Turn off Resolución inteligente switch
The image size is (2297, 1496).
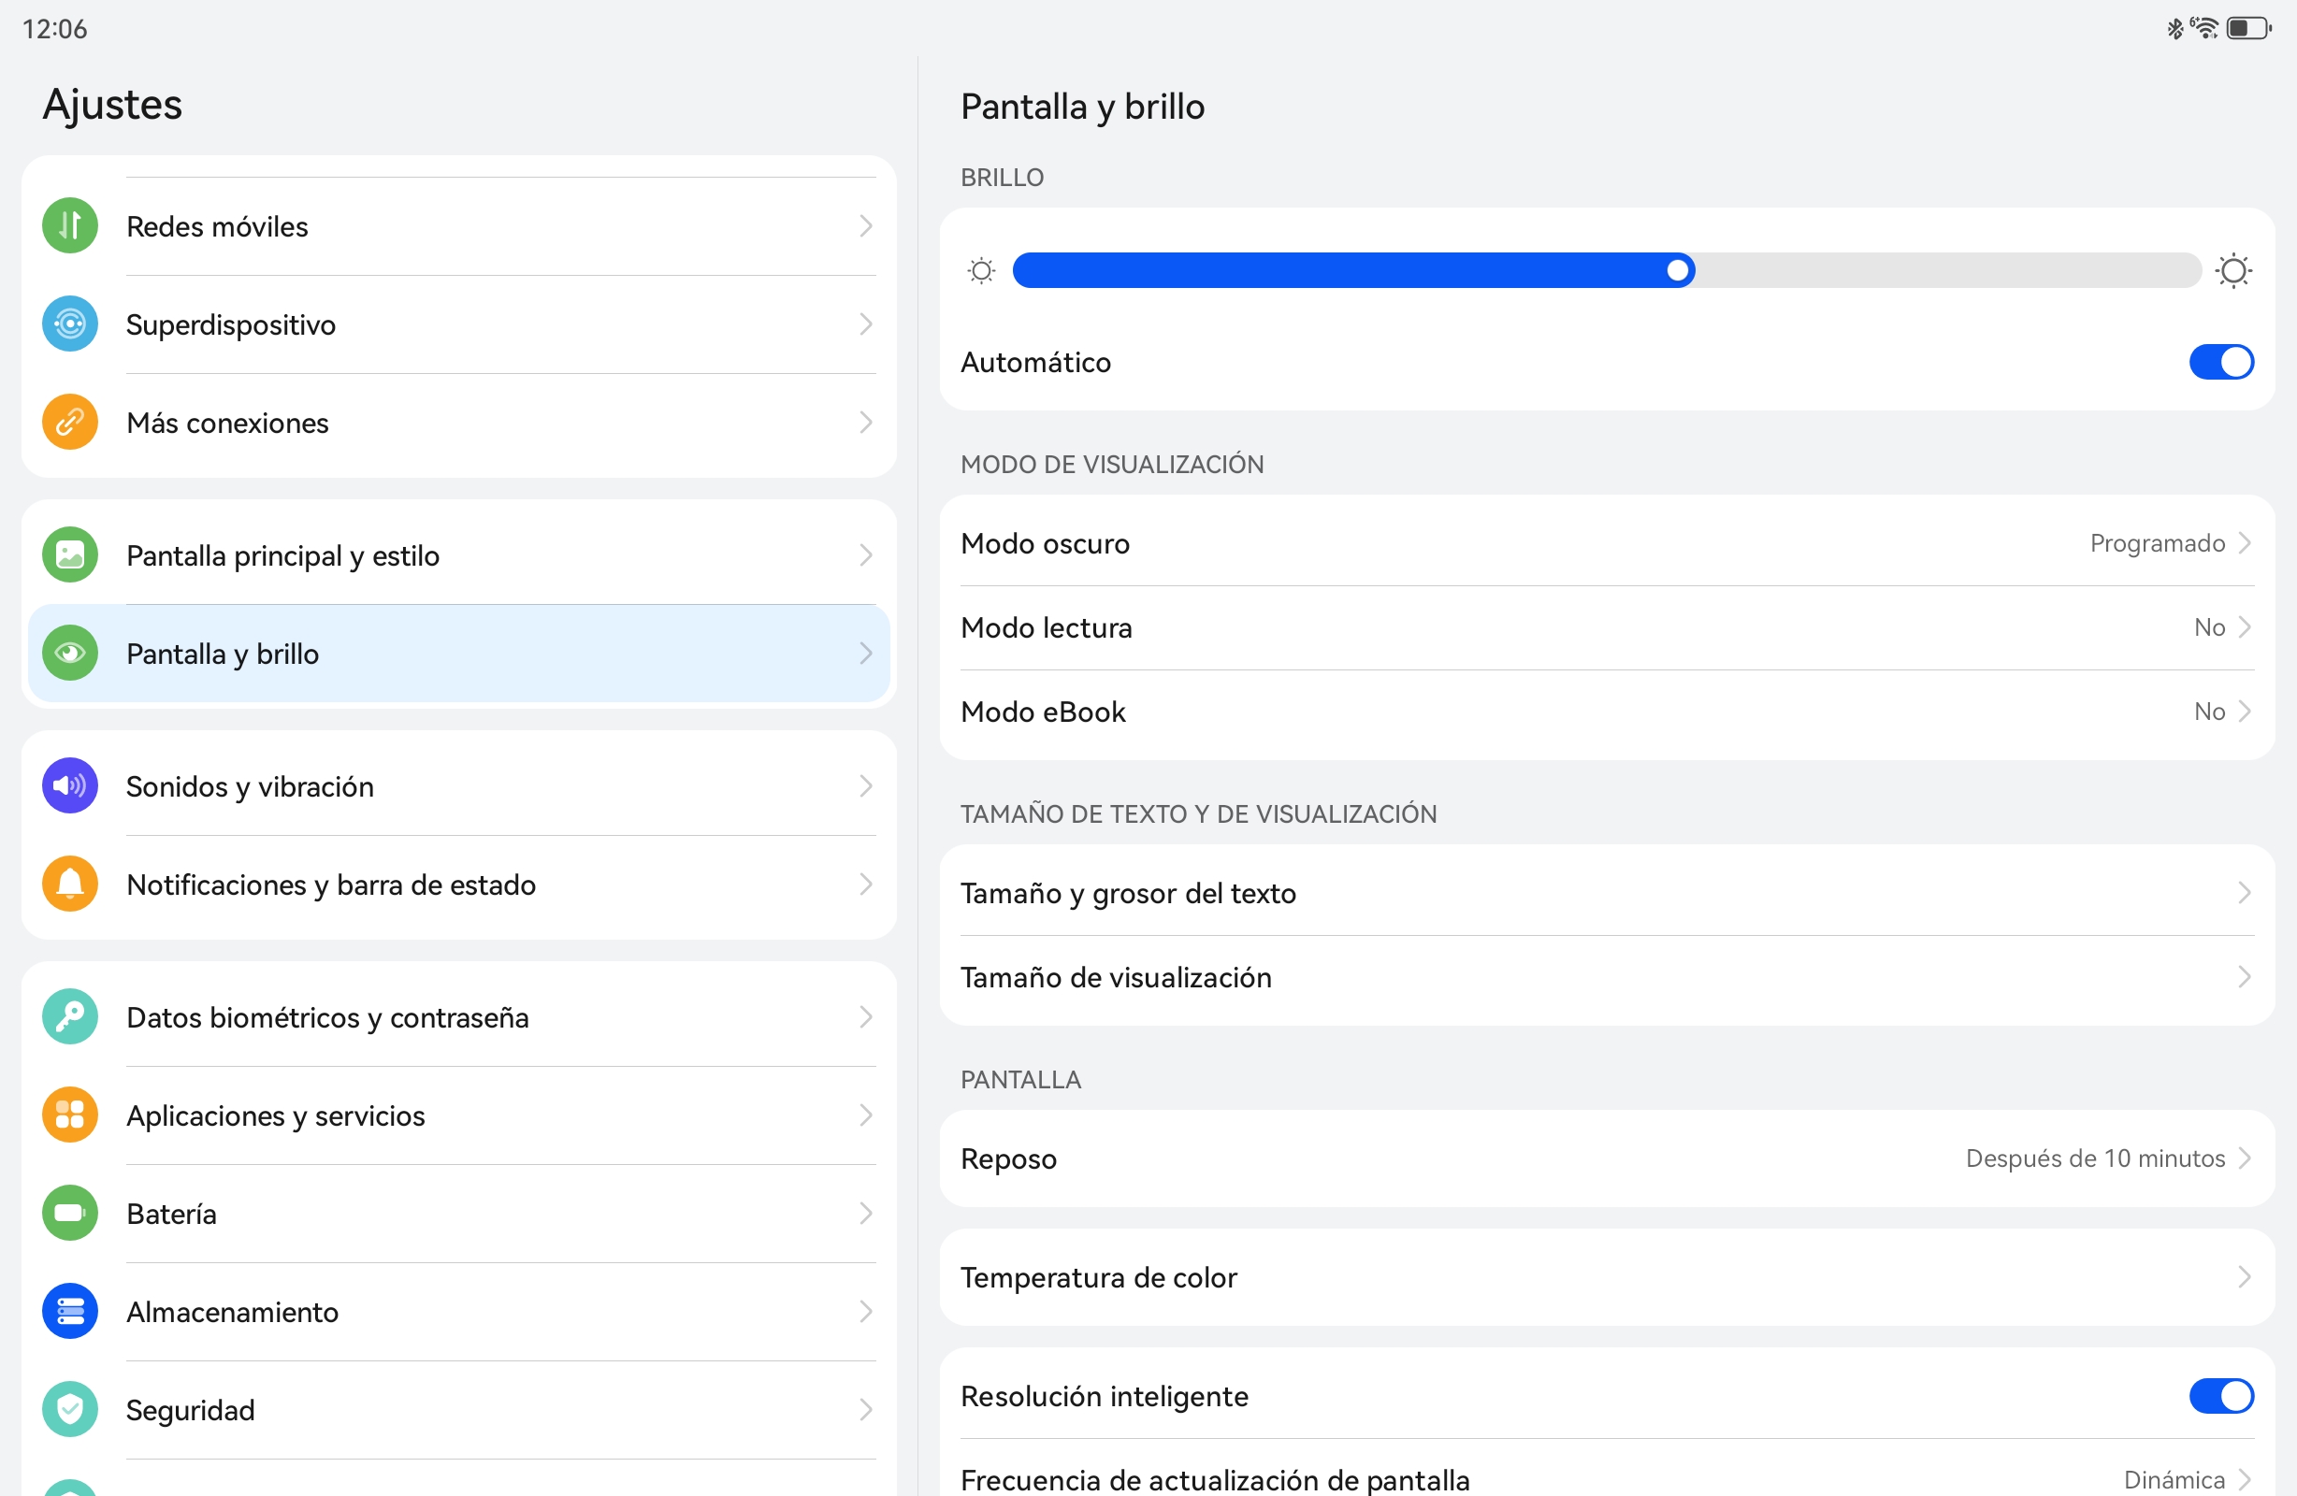2220,1396
